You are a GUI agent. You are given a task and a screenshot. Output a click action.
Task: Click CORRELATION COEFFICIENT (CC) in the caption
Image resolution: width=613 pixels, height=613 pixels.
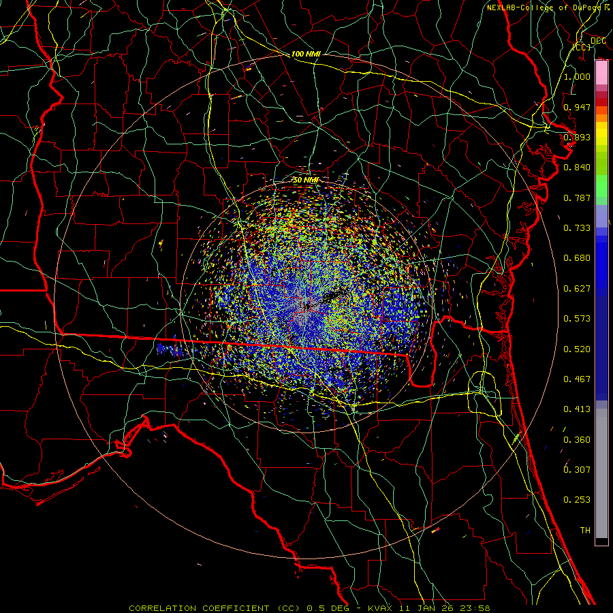click(x=215, y=608)
